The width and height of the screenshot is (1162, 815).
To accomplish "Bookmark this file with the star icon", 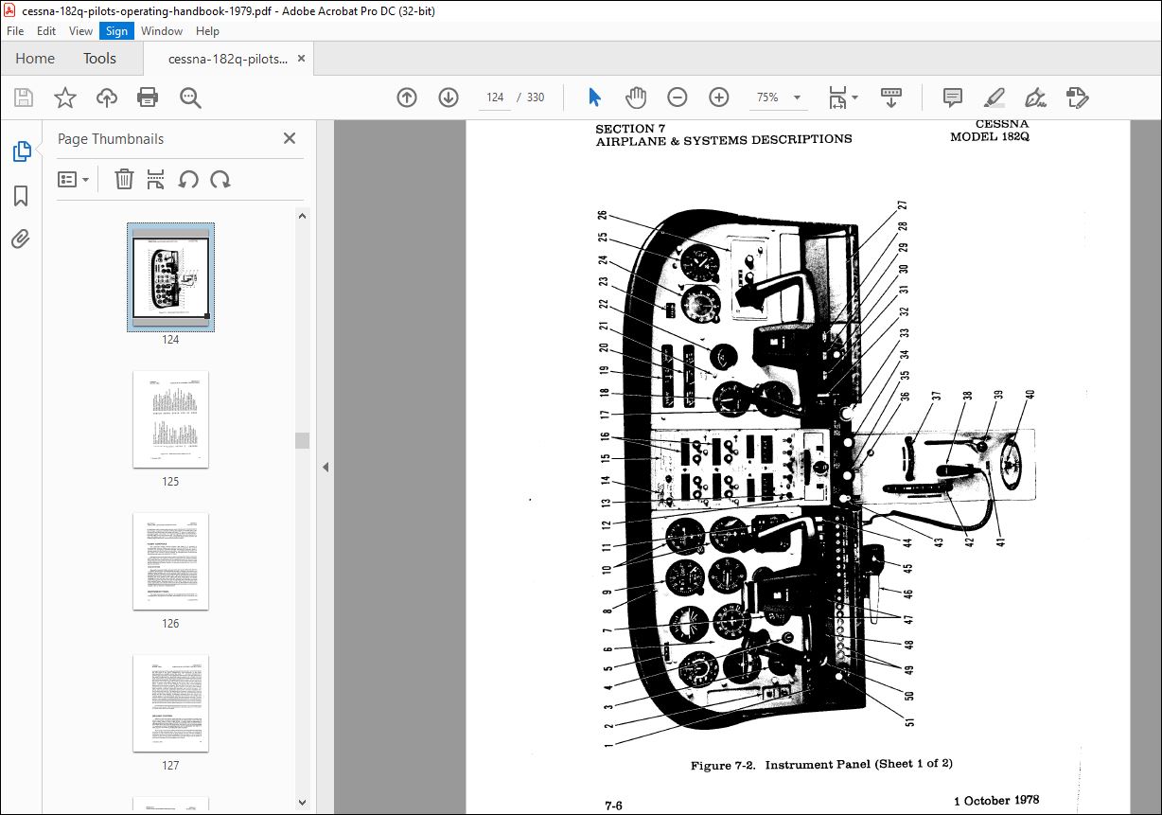I will [64, 97].
